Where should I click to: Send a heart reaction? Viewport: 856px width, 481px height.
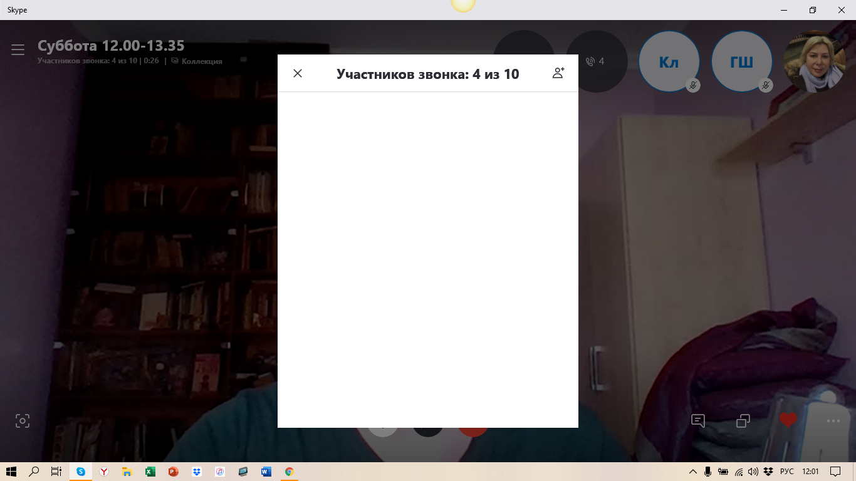(788, 420)
